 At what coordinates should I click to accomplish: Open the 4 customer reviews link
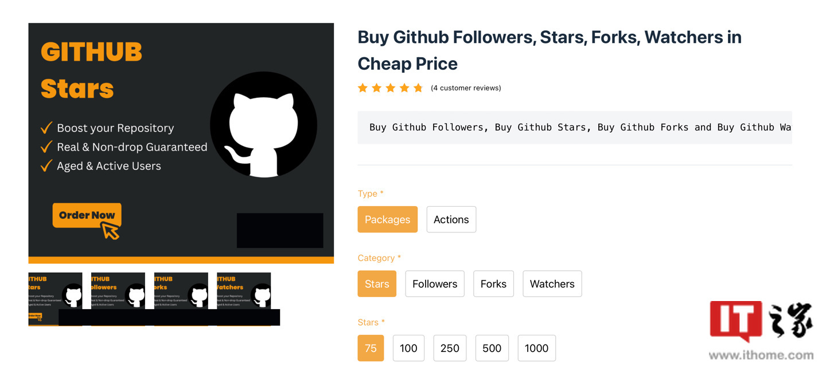(466, 88)
